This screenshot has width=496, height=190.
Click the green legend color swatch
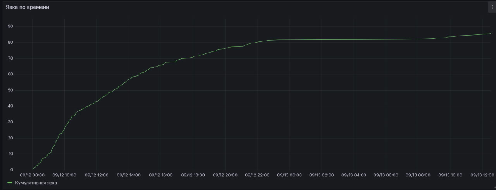pos(10,183)
